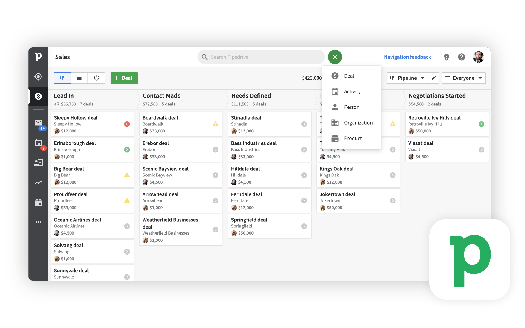
Task: Switch to list view
Action: pyautogui.click(x=80, y=78)
